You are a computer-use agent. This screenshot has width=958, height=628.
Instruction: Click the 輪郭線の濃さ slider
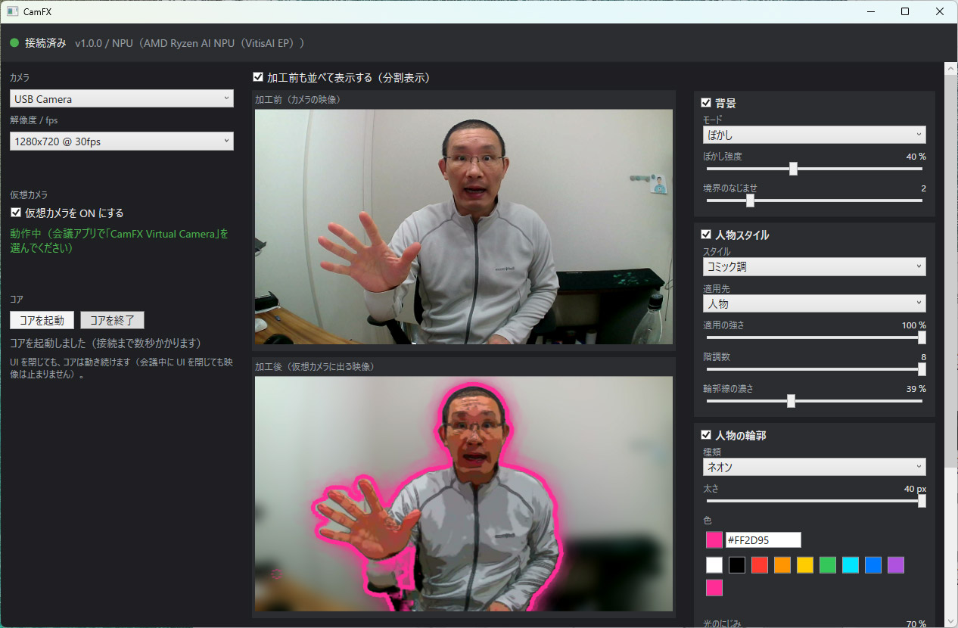coord(814,401)
